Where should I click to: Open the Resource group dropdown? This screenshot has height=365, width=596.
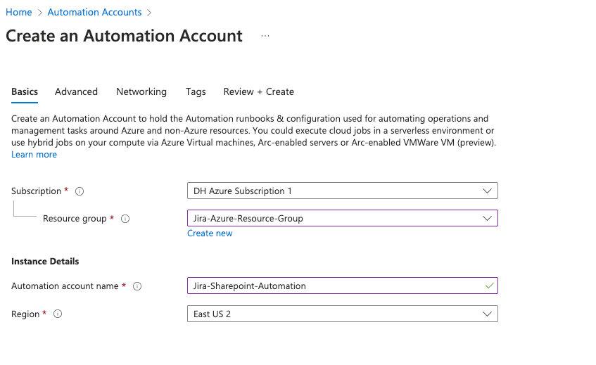pos(343,218)
